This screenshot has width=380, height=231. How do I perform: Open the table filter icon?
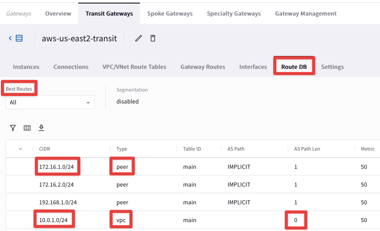pos(13,128)
